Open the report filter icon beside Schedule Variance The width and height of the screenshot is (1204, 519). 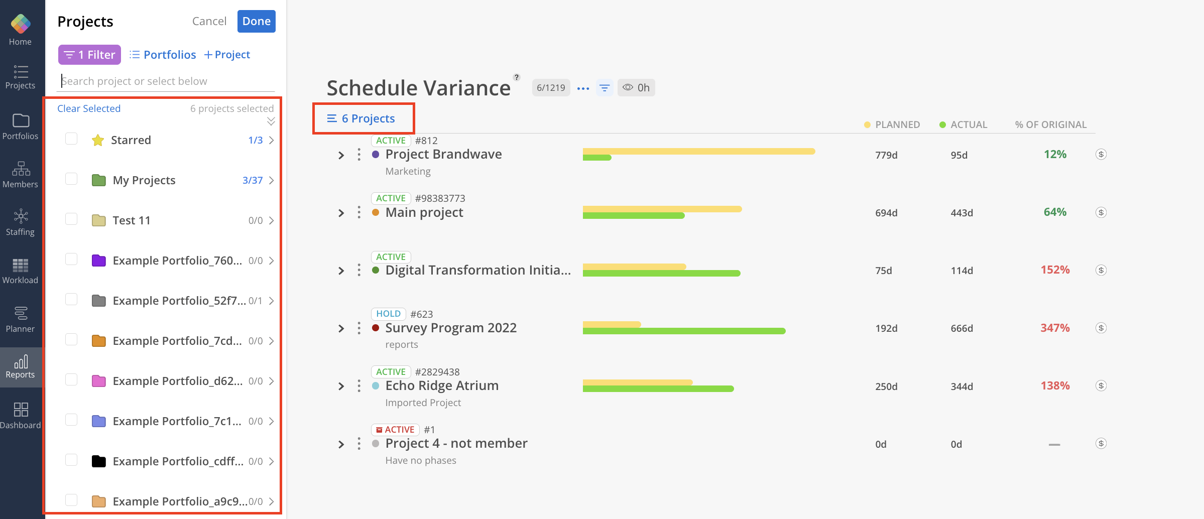(605, 88)
